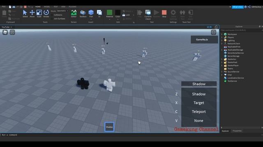Choose the Move tool
Viewport: 263px width, 147px height.
click(32, 13)
